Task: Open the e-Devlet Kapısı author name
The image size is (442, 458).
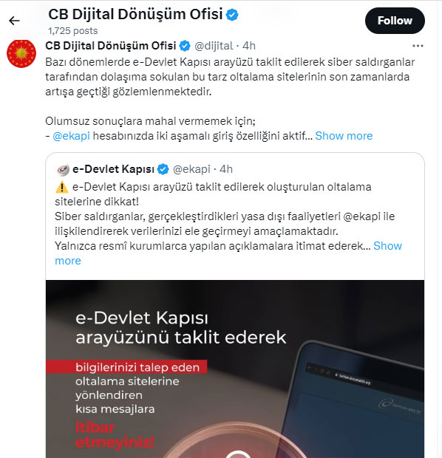Action: [x=113, y=169]
